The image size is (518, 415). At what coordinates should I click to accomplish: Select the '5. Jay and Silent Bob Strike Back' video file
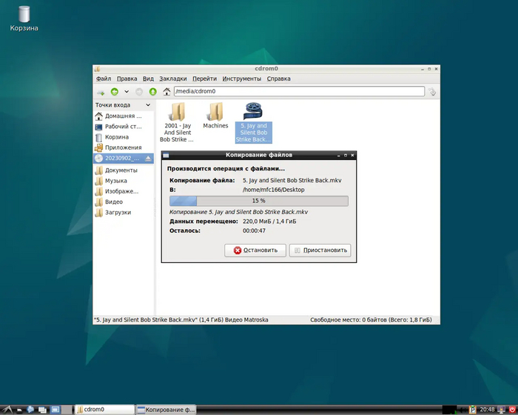253,122
